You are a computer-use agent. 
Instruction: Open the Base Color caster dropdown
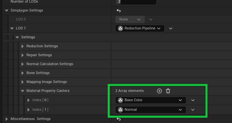click(x=150, y=100)
